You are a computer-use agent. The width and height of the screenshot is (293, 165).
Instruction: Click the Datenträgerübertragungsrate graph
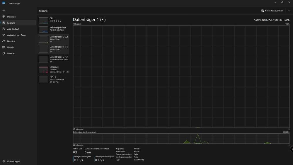click(181, 138)
